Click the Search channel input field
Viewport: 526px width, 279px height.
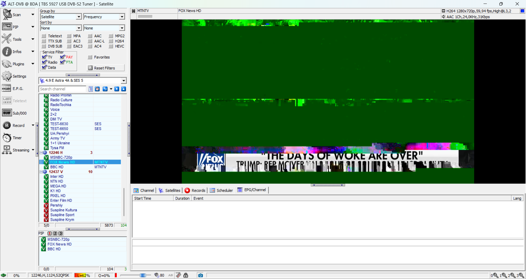point(62,89)
